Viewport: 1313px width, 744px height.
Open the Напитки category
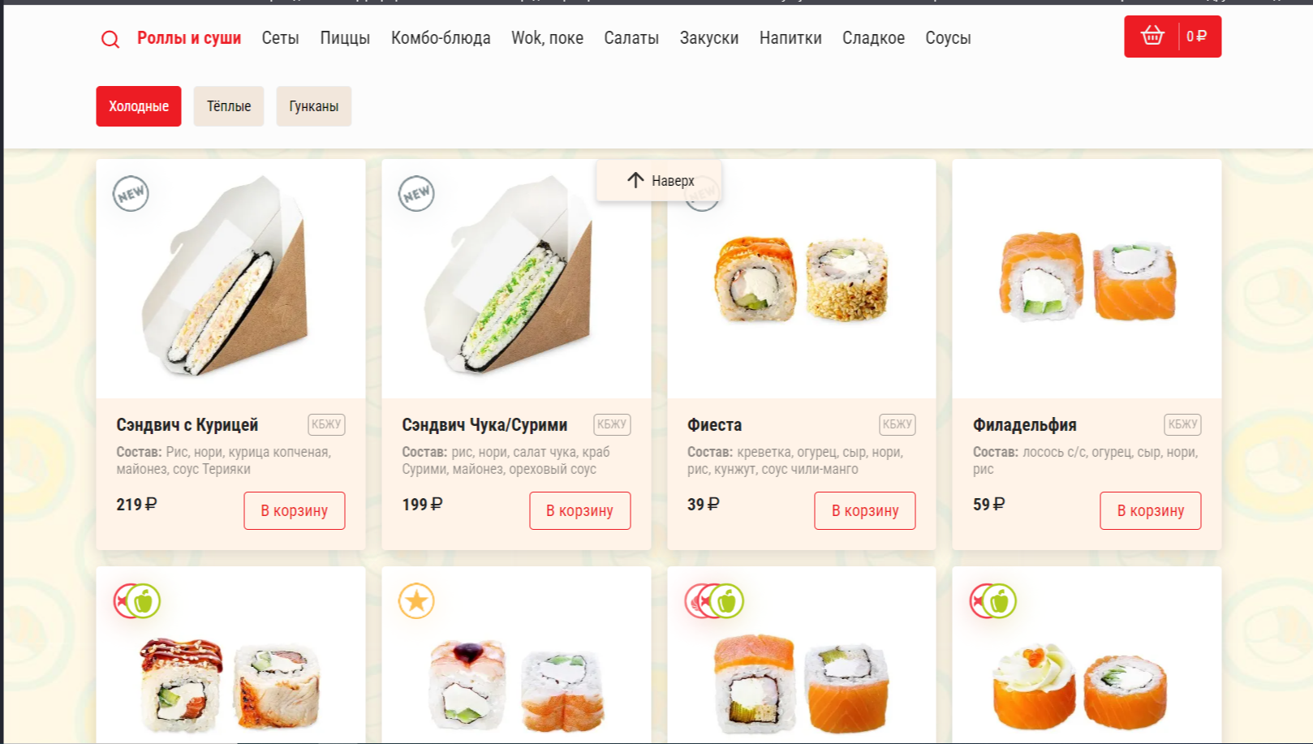point(790,38)
